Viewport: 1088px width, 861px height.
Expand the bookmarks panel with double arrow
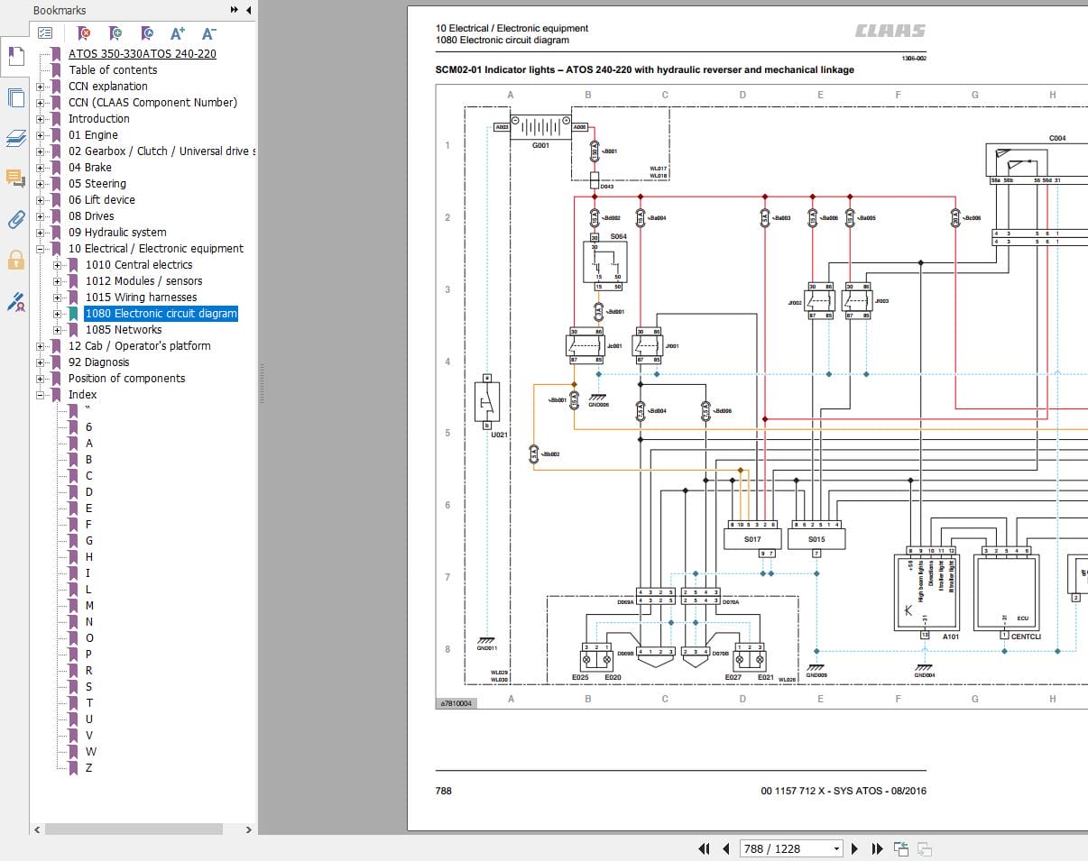coord(235,10)
